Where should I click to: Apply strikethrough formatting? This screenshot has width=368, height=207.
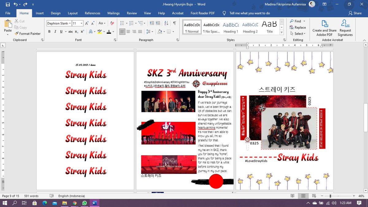tap(70, 32)
